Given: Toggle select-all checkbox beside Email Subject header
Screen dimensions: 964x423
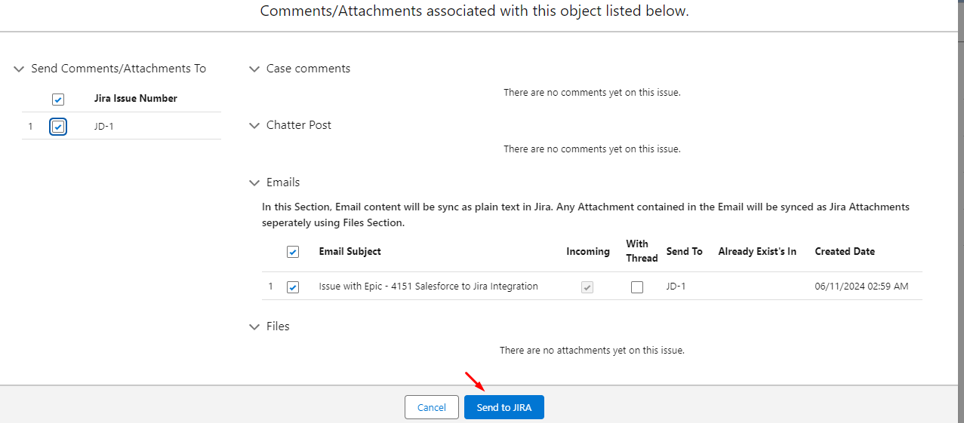Looking at the screenshot, I should pos(293,252).
